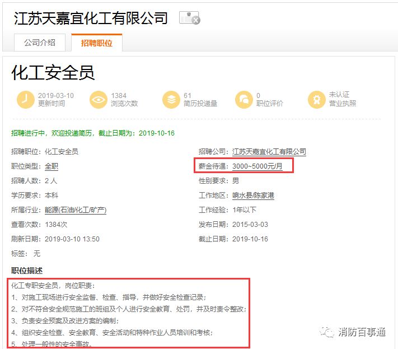Screen dimensions: 398x349
Task: Click duty line 1 about 安全监督、检查、指导
Action: (x=109, y=297)
